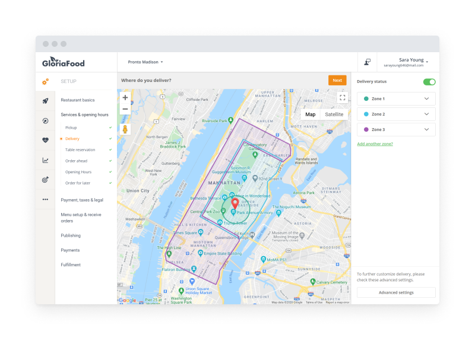
Task: Click the Zone 3 purple color dot
Action: point(366,129)
